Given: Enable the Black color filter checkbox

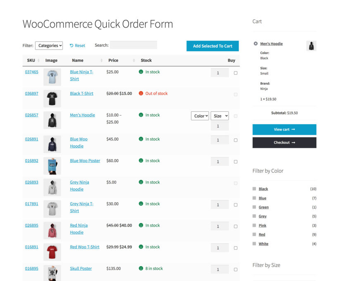Looking at the screenshot, I should 254,189.
